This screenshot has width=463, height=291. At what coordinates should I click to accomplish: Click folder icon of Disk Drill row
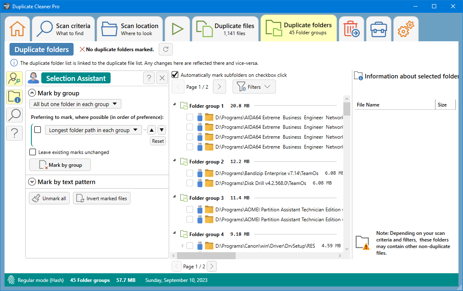[x=209, y=183]
